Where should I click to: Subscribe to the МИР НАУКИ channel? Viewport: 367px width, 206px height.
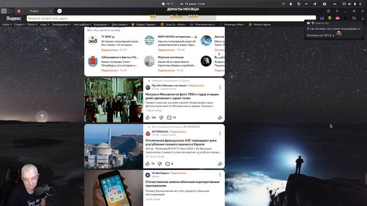[166, 50]
